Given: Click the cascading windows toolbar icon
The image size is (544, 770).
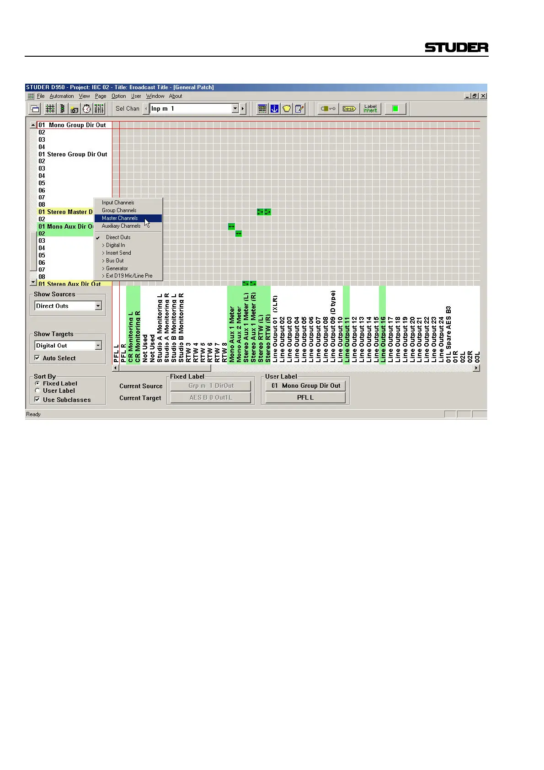Looking at the screenshot, I should 35,109.
